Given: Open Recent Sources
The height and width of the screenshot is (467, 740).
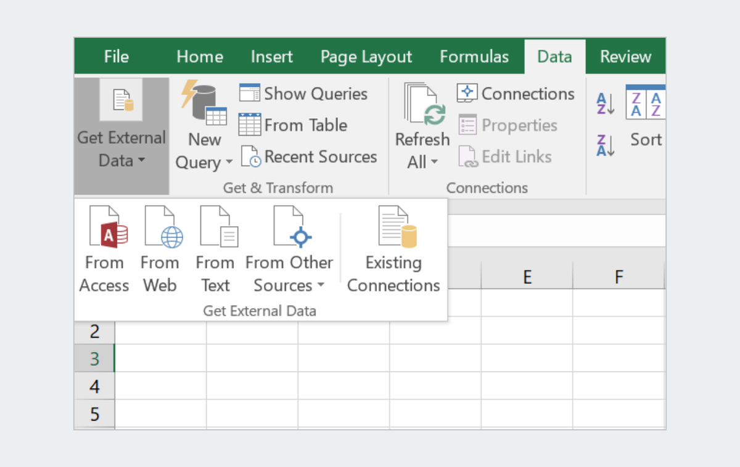Looking at the screenshot, I should pos(308,156).
